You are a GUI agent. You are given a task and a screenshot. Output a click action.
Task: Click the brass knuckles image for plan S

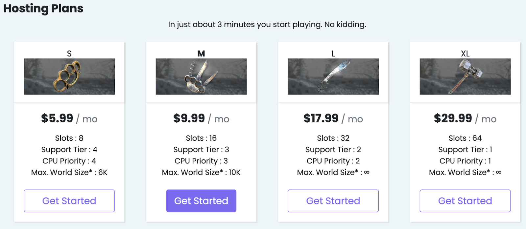click(69, 76)
